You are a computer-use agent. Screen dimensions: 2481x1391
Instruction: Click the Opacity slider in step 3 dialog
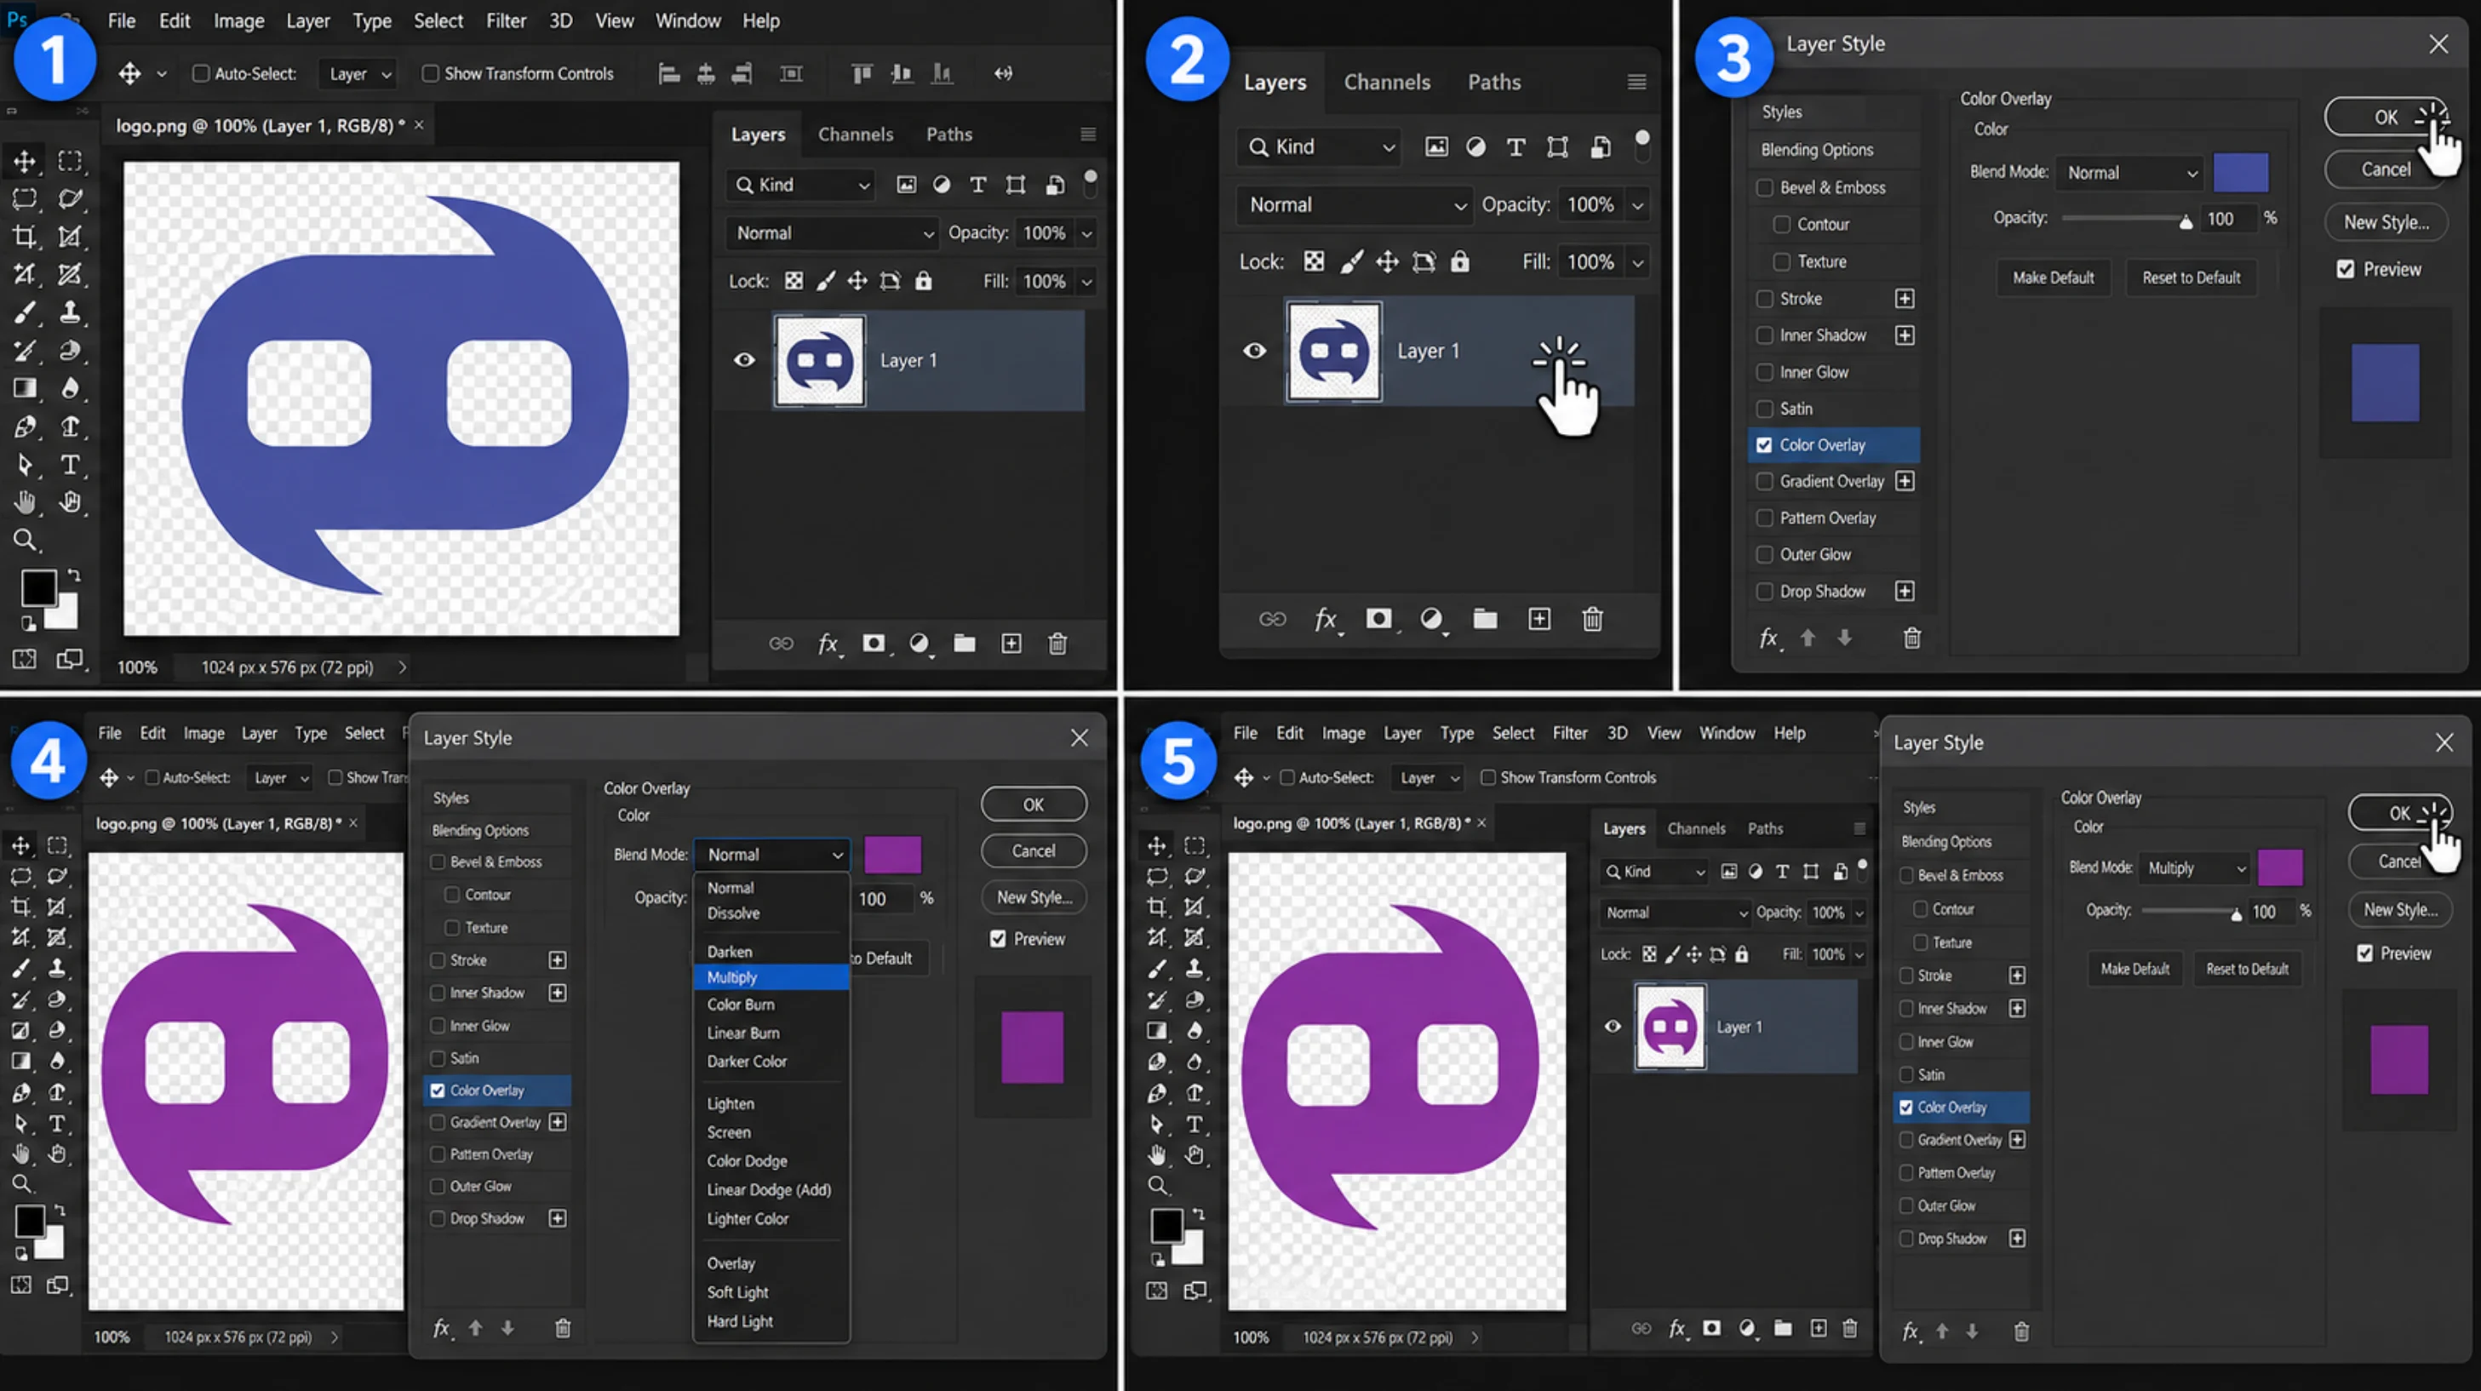[2128, 220]
